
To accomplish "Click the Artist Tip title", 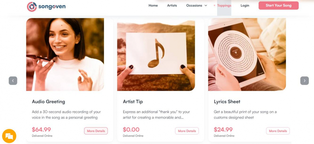I will coord(133,101).
